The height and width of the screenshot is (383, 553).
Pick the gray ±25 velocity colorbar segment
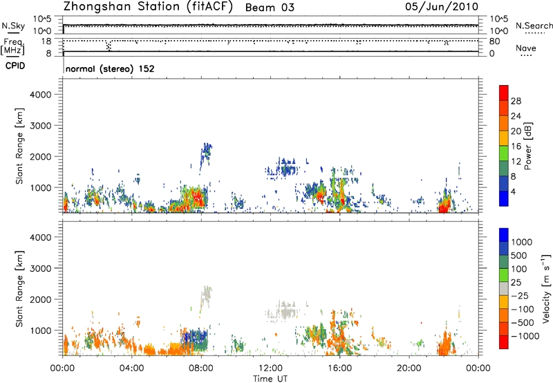(504, 288)
